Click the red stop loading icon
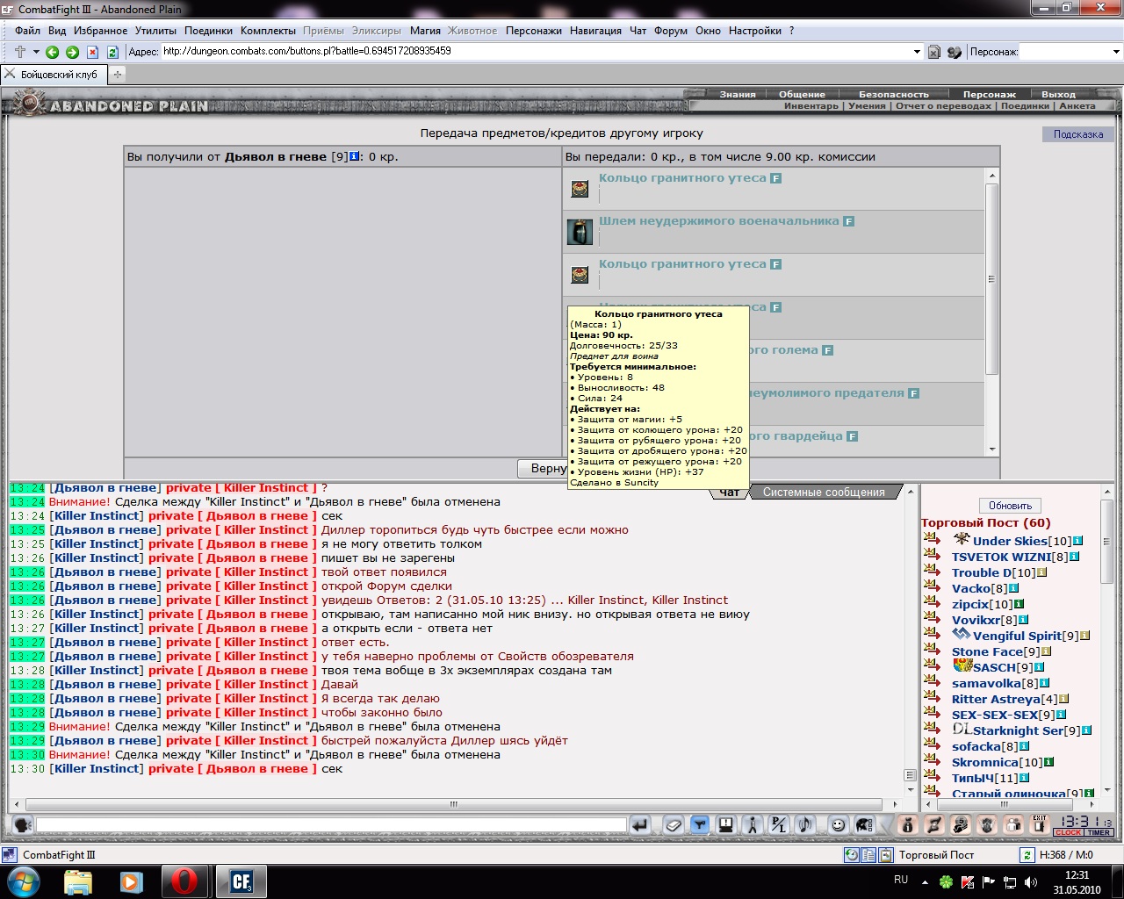Viewport: 1124px width, 899px height. 92,52
